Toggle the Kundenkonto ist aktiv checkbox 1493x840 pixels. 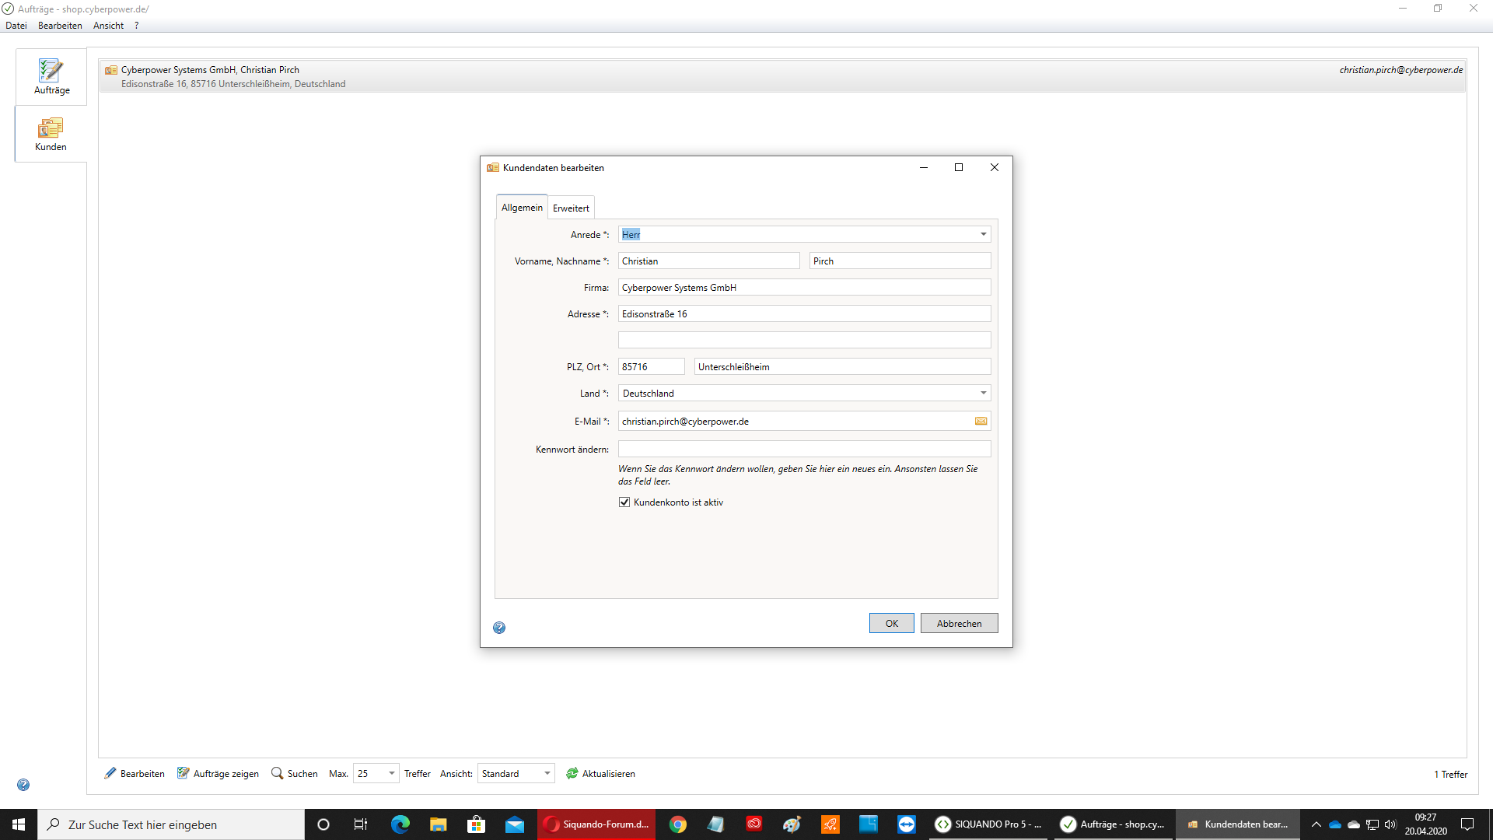coord(624,502)
